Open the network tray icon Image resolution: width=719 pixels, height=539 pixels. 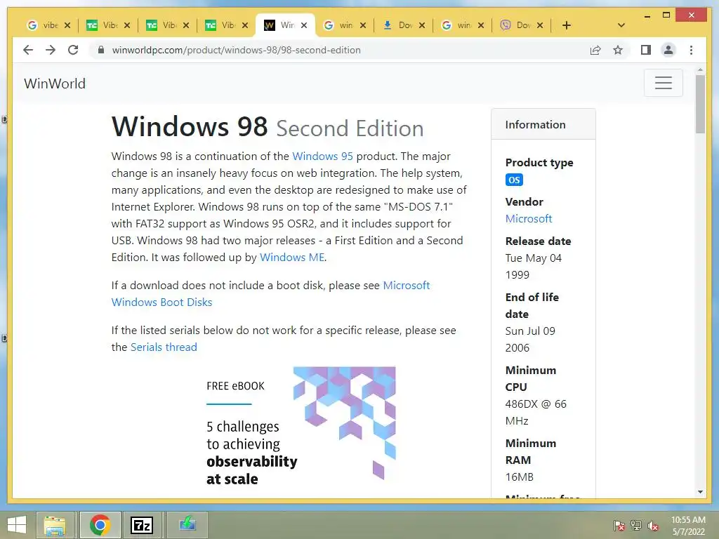pos(636,526)
